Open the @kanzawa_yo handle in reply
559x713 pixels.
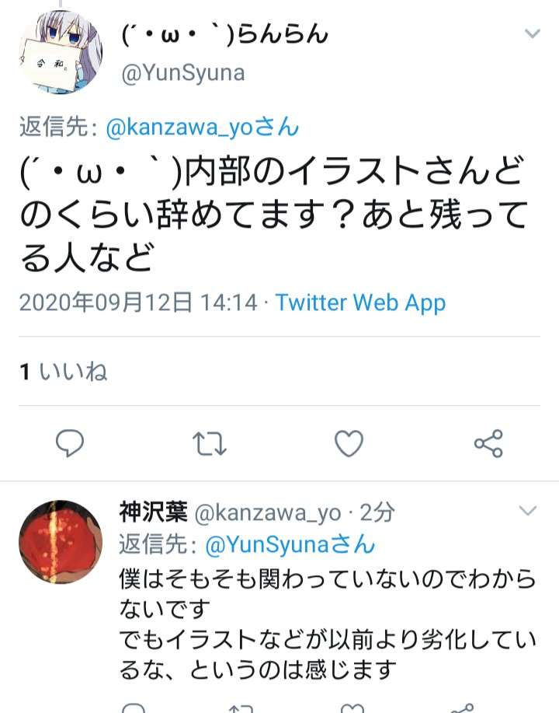(268, 513)
